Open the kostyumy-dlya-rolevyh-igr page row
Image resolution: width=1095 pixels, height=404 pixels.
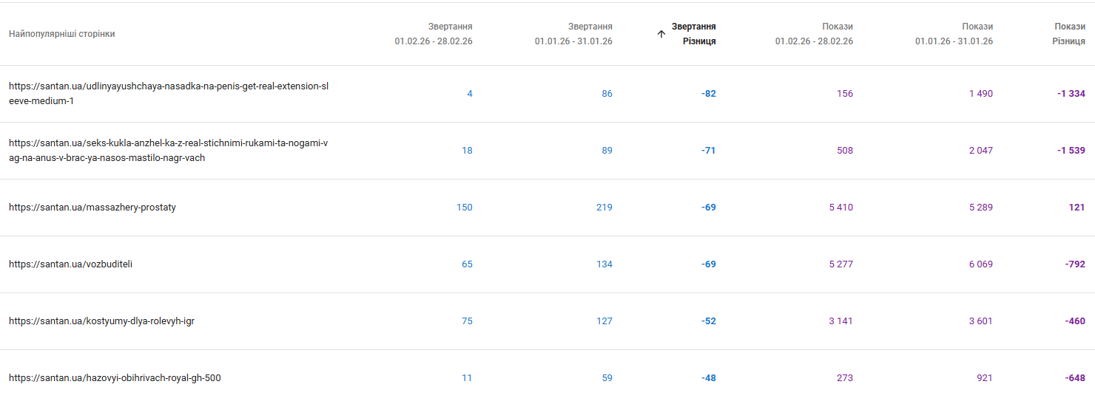coord(102,321)
